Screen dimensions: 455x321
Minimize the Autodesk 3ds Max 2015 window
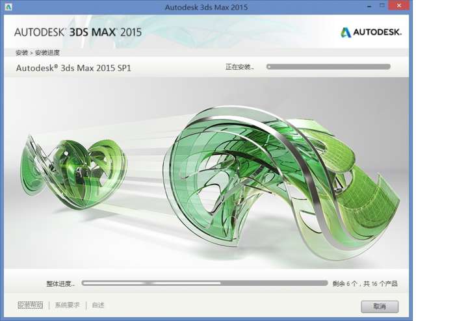pos(369,6)
